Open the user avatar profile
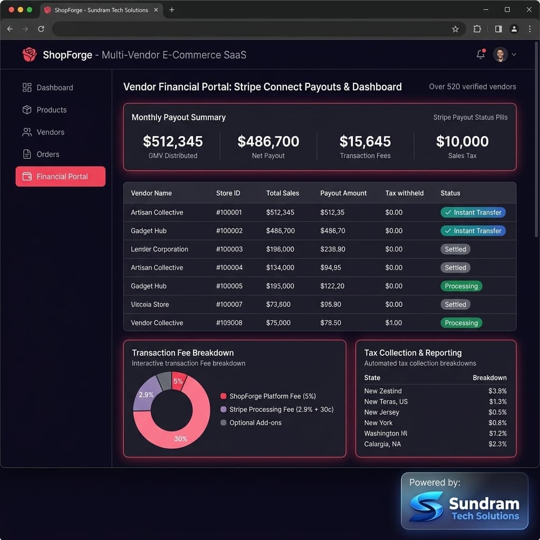This screenshot has height=540, width=540. point(500,54)
